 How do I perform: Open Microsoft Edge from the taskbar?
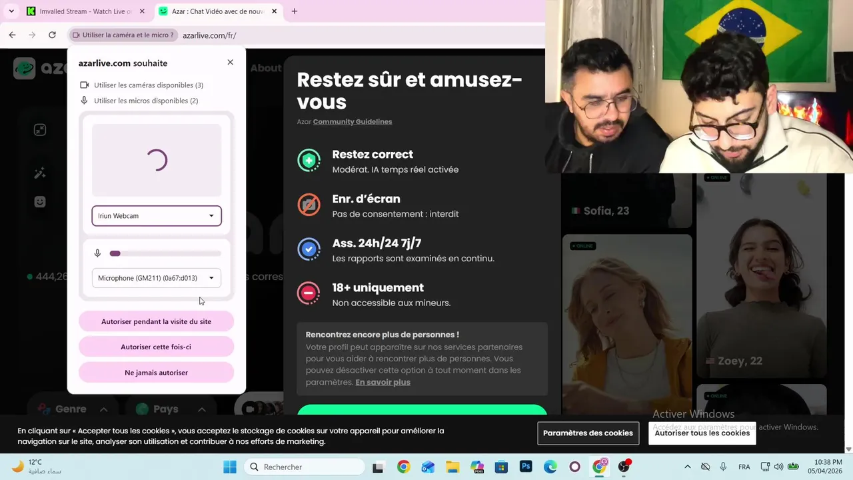click(550, 467)
